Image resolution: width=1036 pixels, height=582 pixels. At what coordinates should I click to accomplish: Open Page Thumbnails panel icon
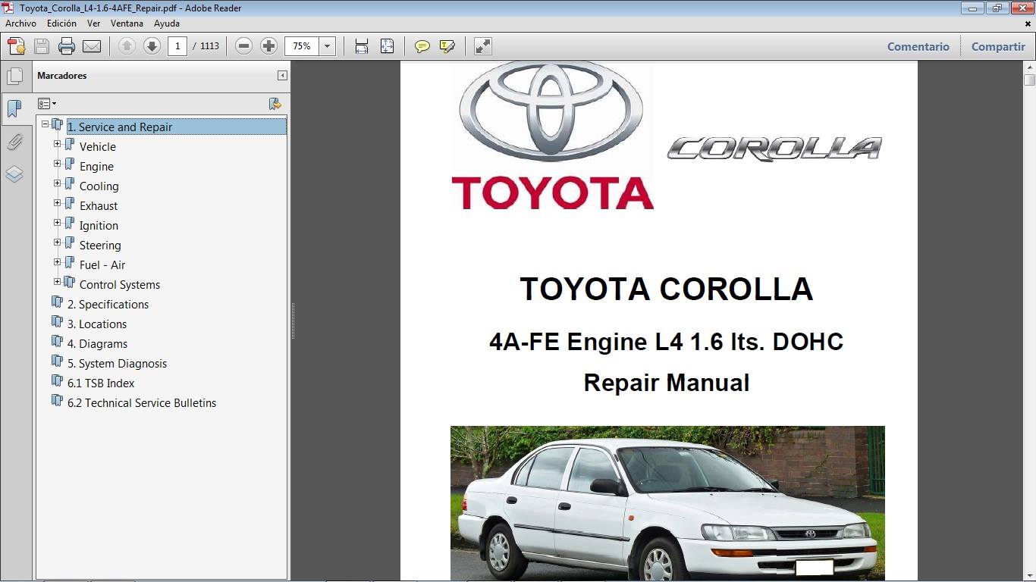pyautogui.click(x=14, y=76)
